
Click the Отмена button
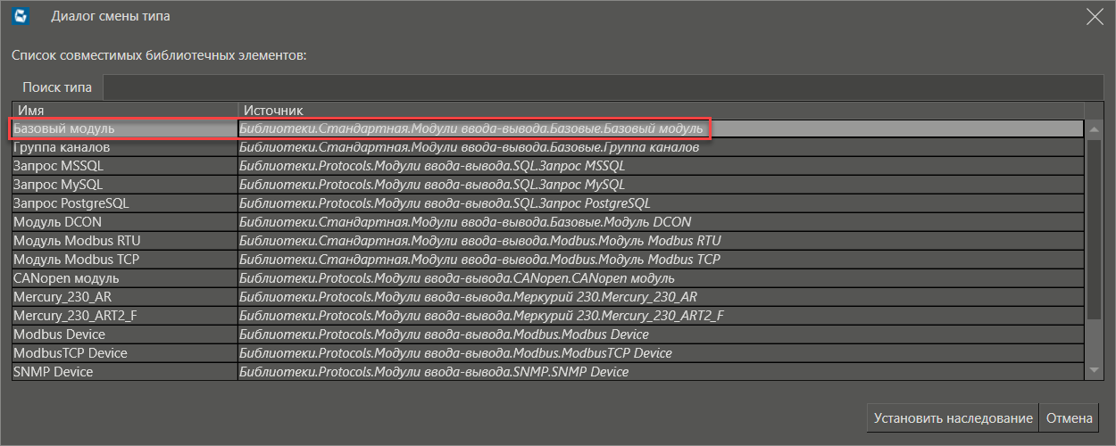(x=1070, y=417)
